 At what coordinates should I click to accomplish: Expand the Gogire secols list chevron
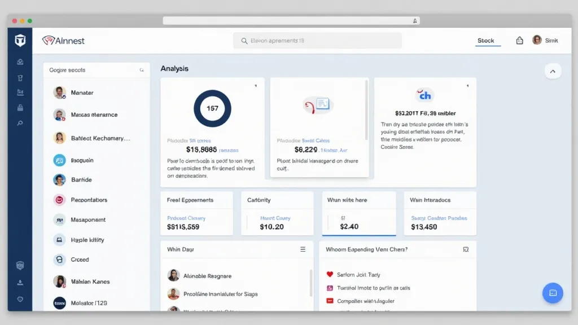pyautogui.click(x=142, y=71)
